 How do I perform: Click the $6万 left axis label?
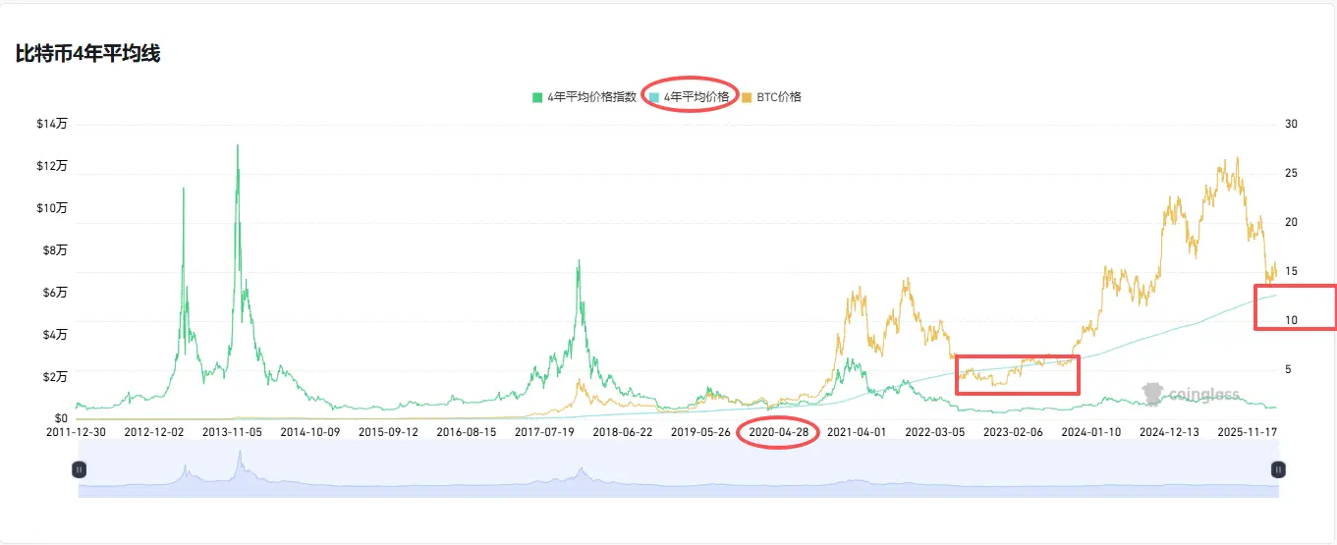coord(54,293)
